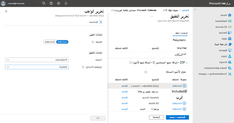Open Dashboard in the navigation sidebar
The image size is (234, 123).
click(x=221, y=21)
